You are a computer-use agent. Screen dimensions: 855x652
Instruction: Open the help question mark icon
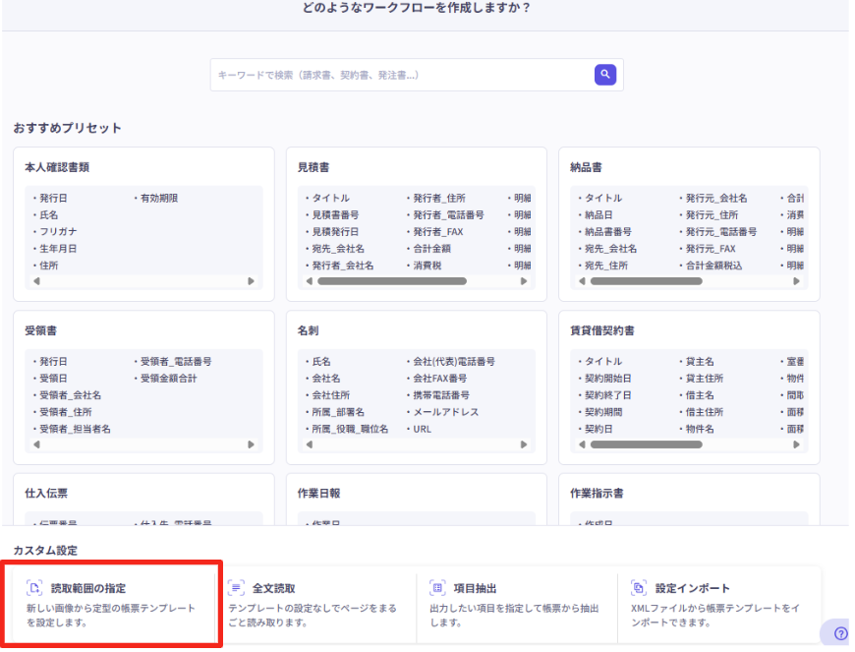[x=840, y=633]
